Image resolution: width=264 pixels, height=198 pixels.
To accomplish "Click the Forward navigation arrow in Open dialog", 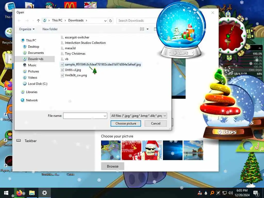I will 27,21.
